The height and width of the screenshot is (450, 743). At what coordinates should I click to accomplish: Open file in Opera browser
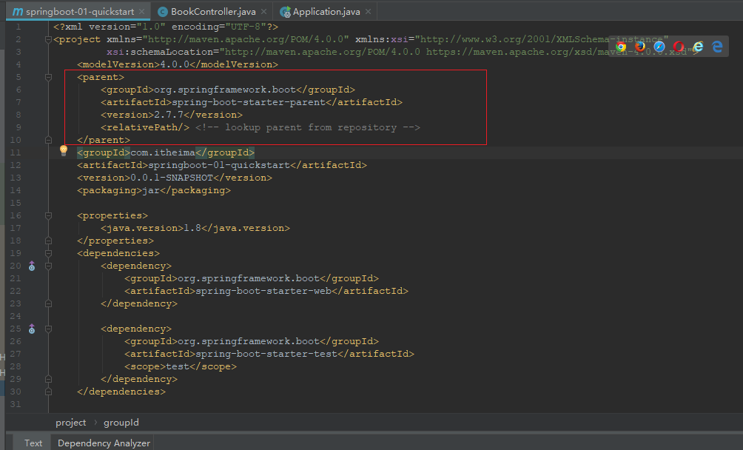pos(679,47)
